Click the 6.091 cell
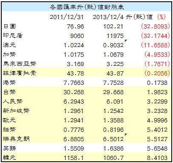 pos(115,102)
